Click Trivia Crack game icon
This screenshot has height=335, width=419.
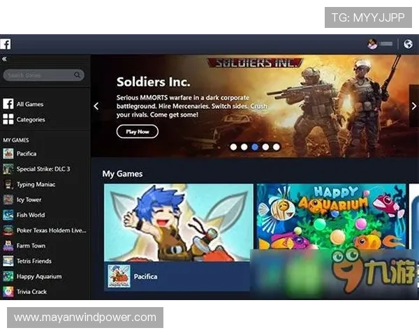8,292
